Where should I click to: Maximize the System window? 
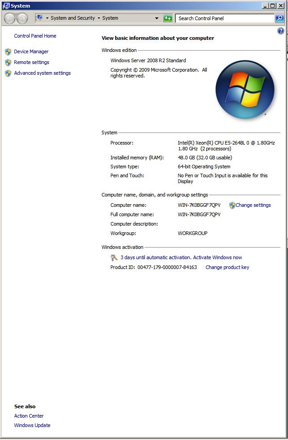pyautogui.click(x=273, y=6)
